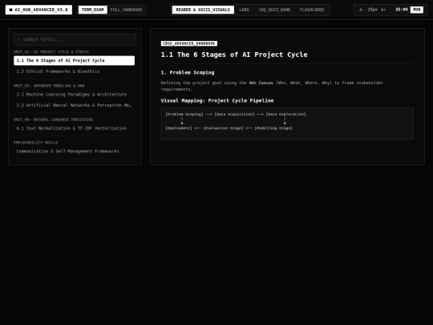Click UNIT_02: ADVANCED MODELING & ANN header
433x325 pixels.
(49, 86)
